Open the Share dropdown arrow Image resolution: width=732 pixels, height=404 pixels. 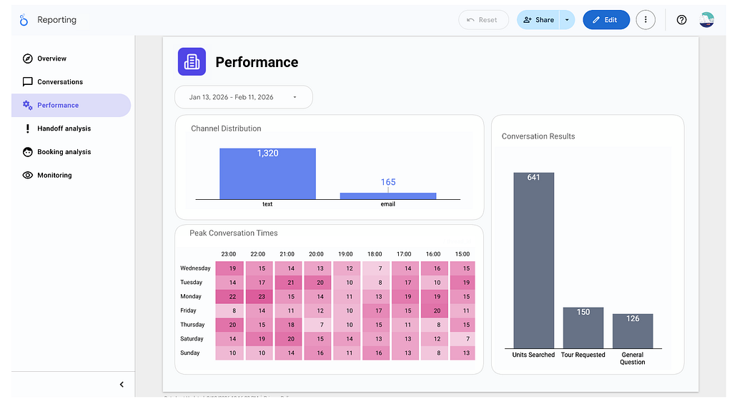(x=567, y=19)
